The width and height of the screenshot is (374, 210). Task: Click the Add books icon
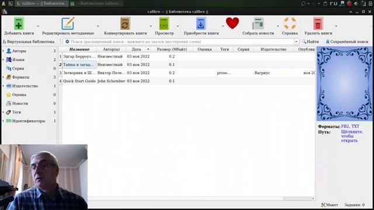click(19, 23)
